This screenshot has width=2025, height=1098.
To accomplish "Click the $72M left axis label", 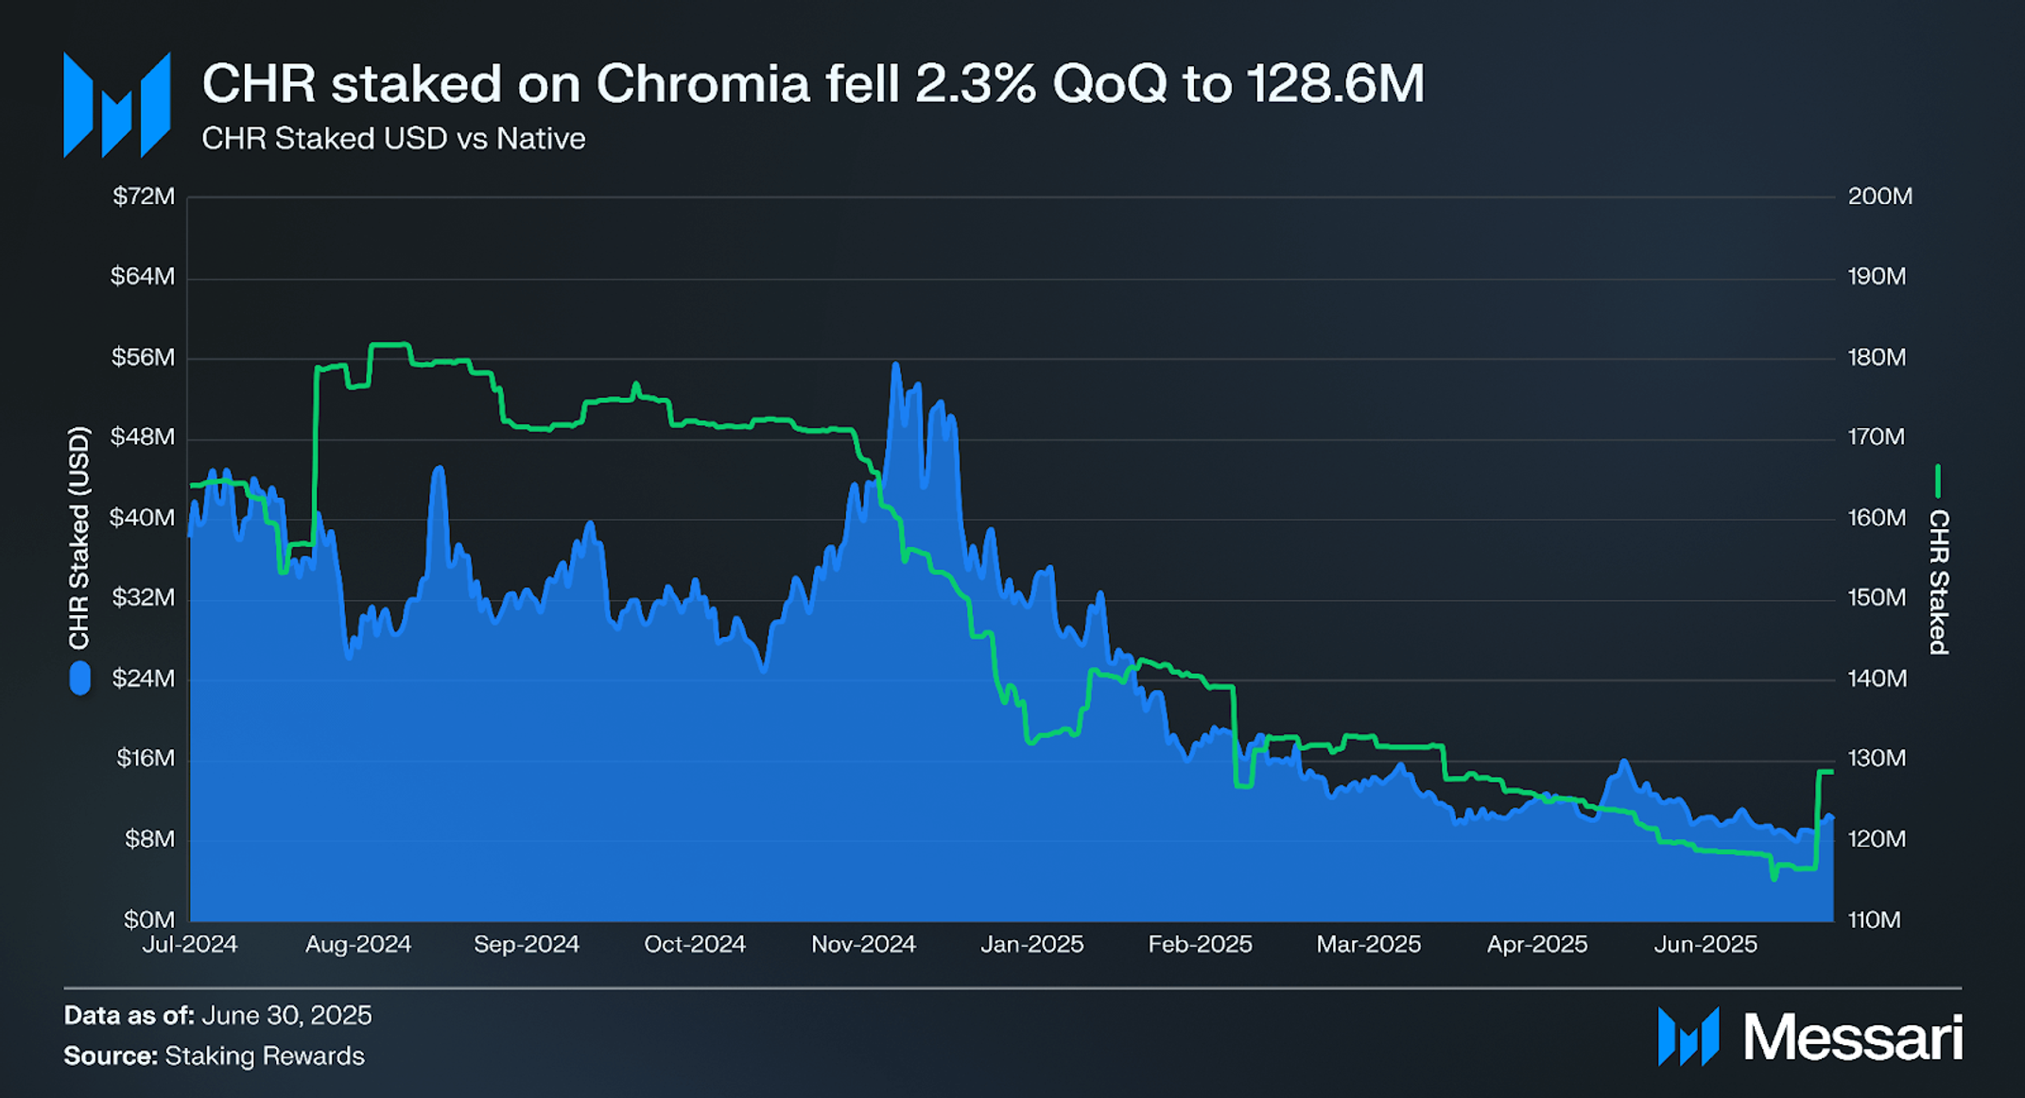I will [144, 197].
